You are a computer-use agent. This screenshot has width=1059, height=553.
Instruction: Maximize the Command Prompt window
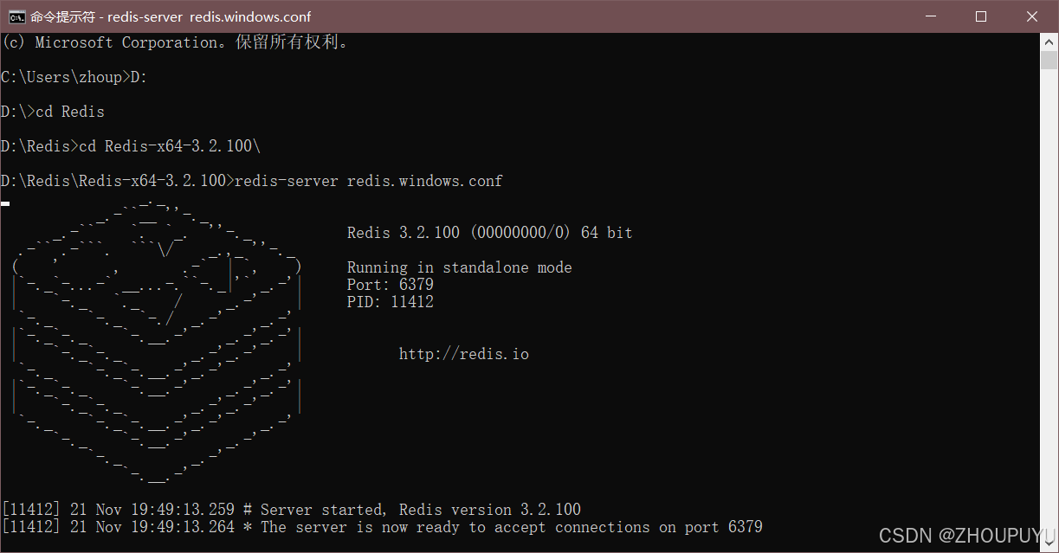pos(980,16)
